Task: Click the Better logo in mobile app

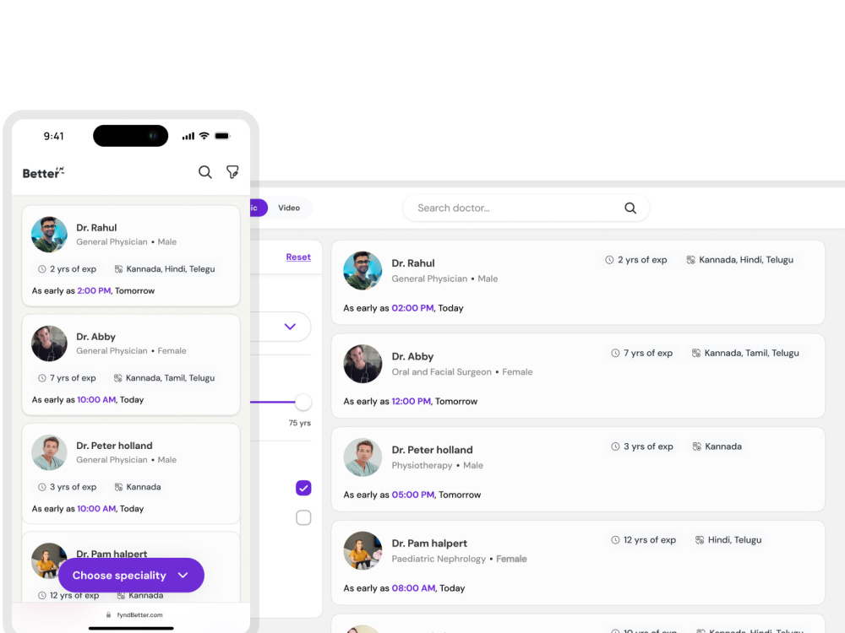Action: pyautogui.click(x=43, y=173)
